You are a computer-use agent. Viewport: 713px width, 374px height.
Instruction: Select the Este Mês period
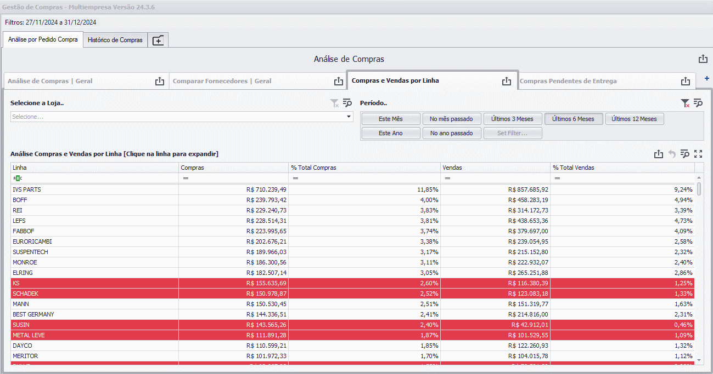(391, 119)
